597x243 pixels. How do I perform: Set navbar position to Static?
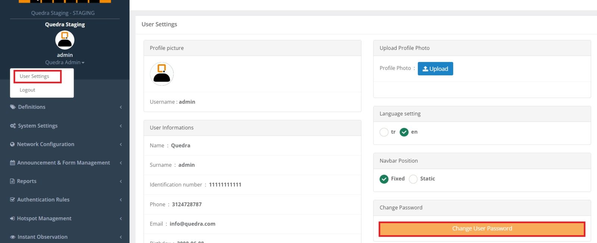pos(413,179)
